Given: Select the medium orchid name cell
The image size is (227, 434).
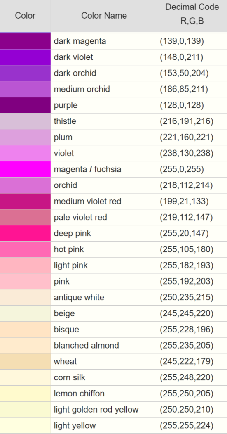Looking at the screenshot, I should coord(104,90).
